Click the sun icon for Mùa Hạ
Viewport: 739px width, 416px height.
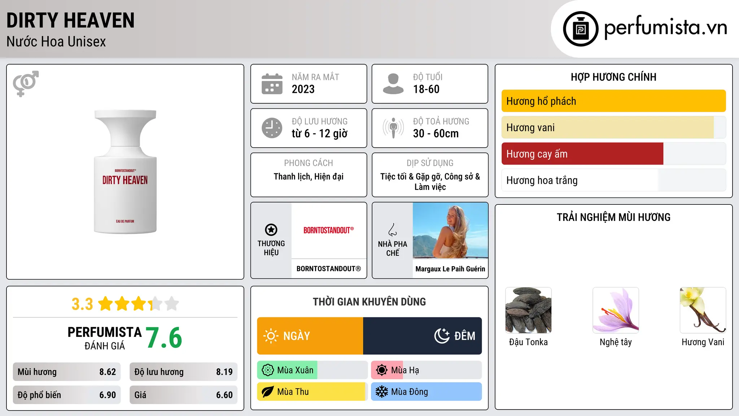coord(382,370)
